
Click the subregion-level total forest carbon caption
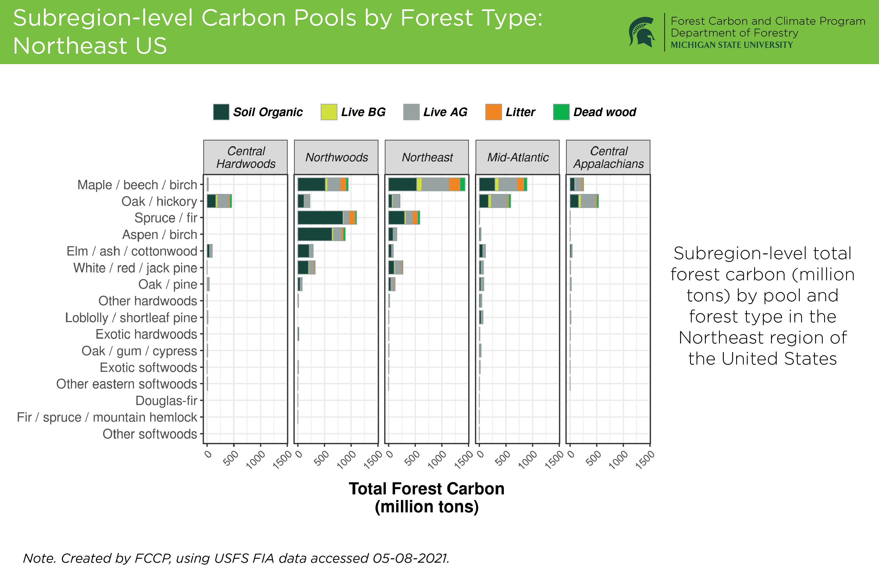tap(762, 306)
